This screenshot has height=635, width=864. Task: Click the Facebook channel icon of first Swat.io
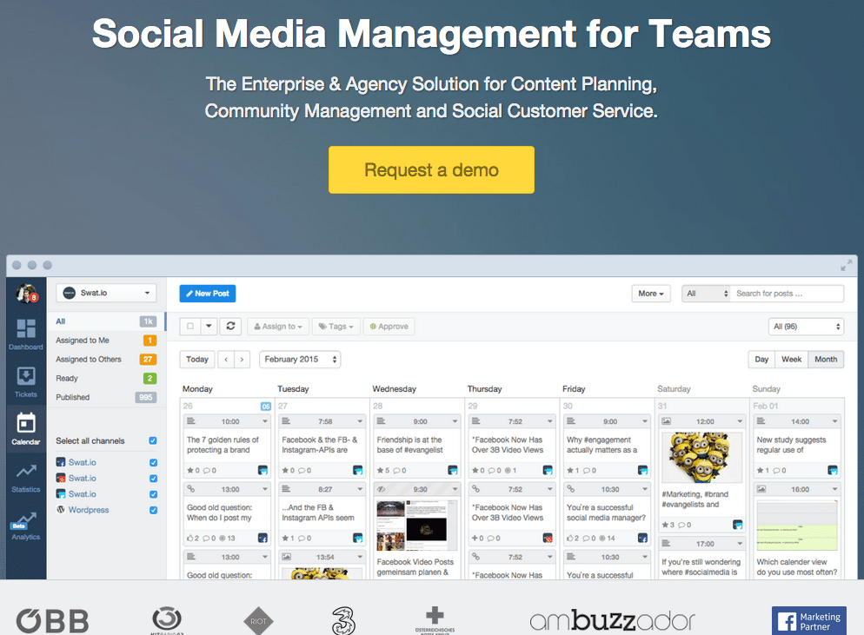tap(61, 462)
